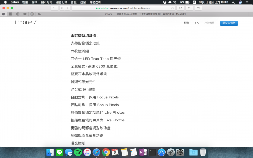Open the Share button in Safari toolbar

pyautogui.click(x=189, y=8)
